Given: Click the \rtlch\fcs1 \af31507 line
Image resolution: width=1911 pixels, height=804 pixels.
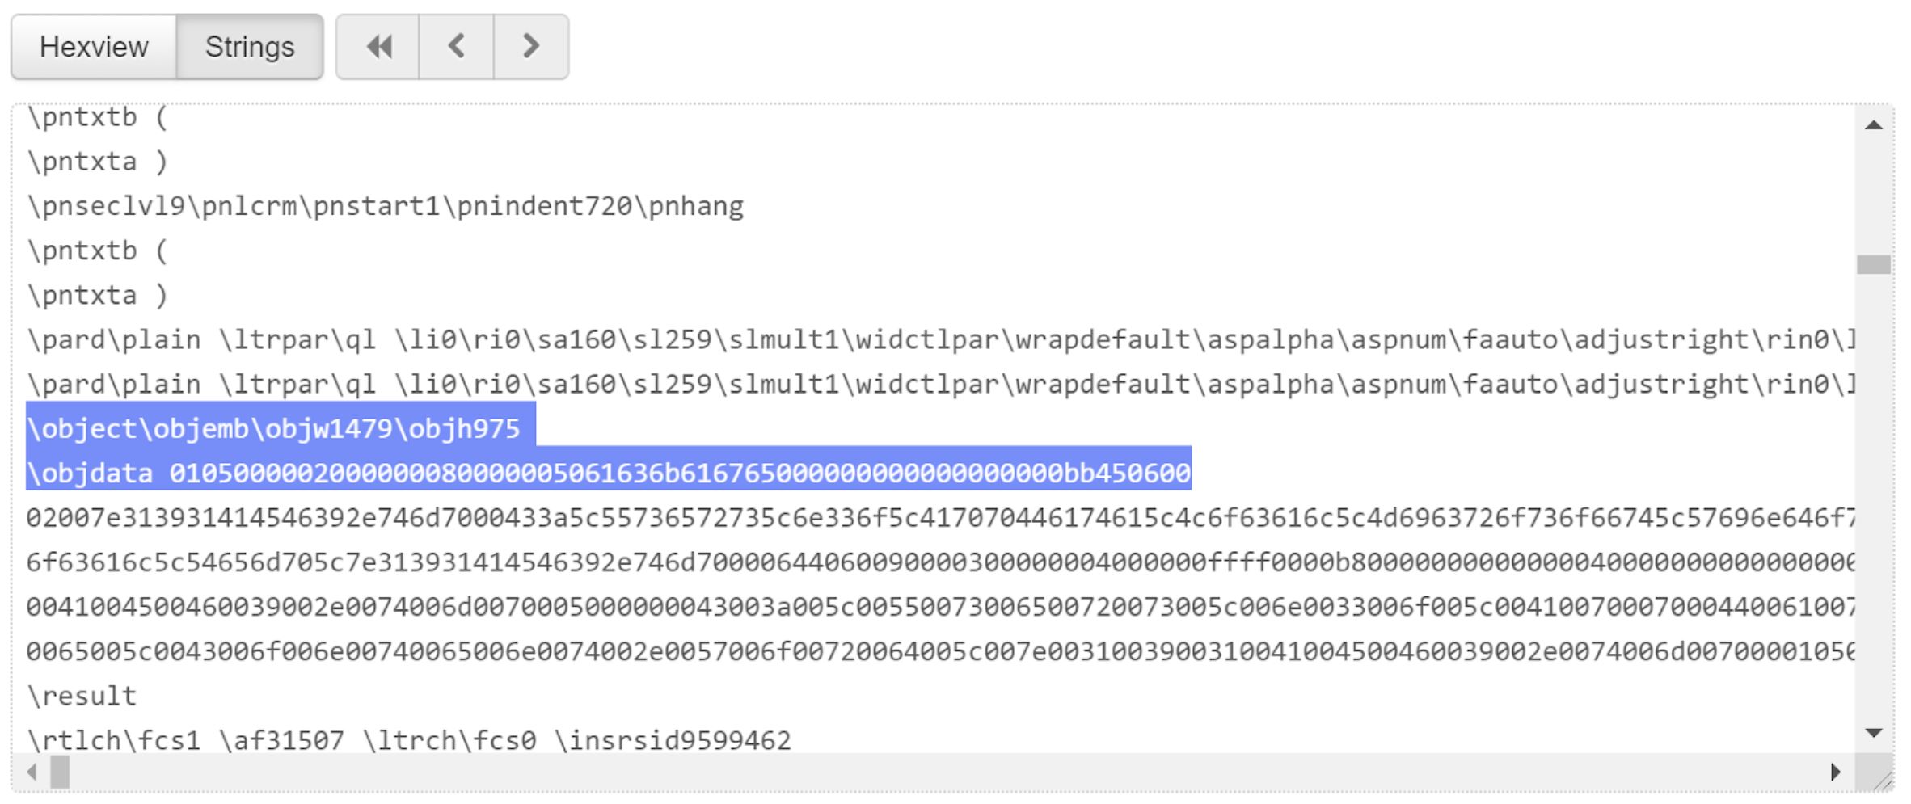Looking at the screenshot, I should coord(408,739).
